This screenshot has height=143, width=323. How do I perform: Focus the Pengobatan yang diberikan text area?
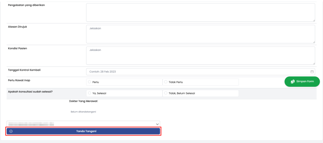[x=200, y=13]
